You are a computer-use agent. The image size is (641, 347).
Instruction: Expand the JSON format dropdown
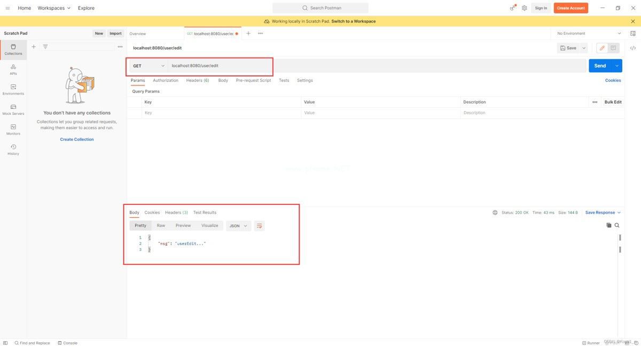[x=238, y=226]
